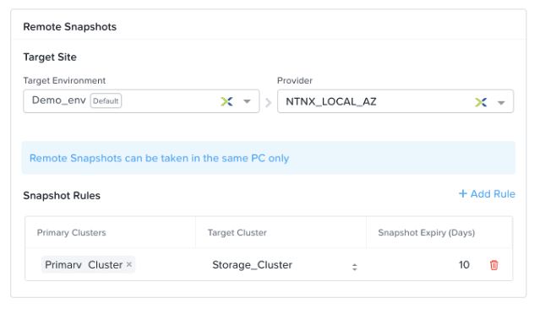534x309 pixels.
Task: Click chevron arrow between Environment and Provider
Action: pyautogui.click(x=269, y=102)
